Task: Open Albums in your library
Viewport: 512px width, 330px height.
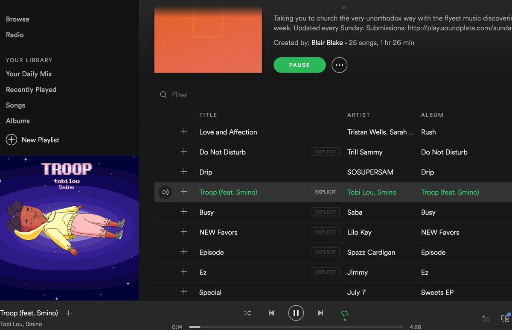Action: [18, 120]
